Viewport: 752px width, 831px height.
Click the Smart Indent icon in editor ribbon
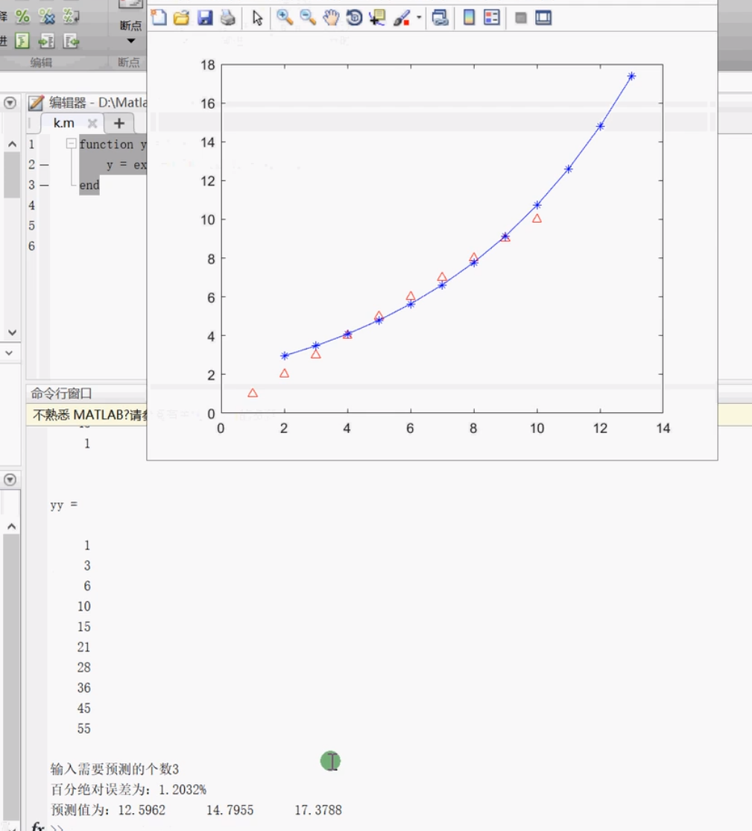tap(22, 41)
